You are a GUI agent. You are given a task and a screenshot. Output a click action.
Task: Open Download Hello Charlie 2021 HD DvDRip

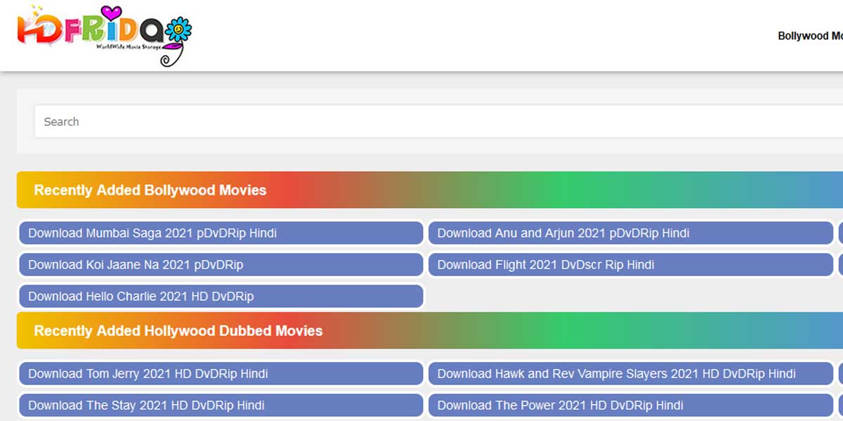(x=221, y=297)
